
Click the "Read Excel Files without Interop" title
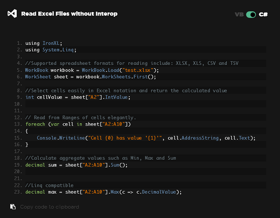[70, 14]
